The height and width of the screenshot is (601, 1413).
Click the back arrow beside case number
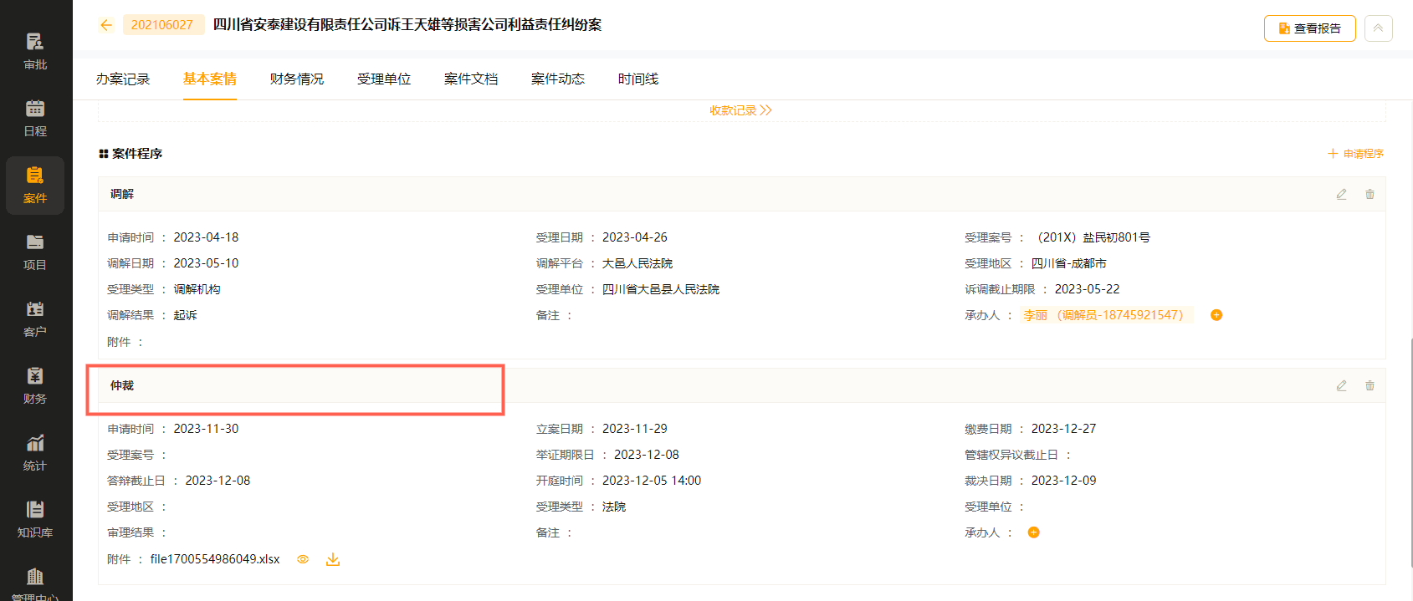click(x=106, y=25)
